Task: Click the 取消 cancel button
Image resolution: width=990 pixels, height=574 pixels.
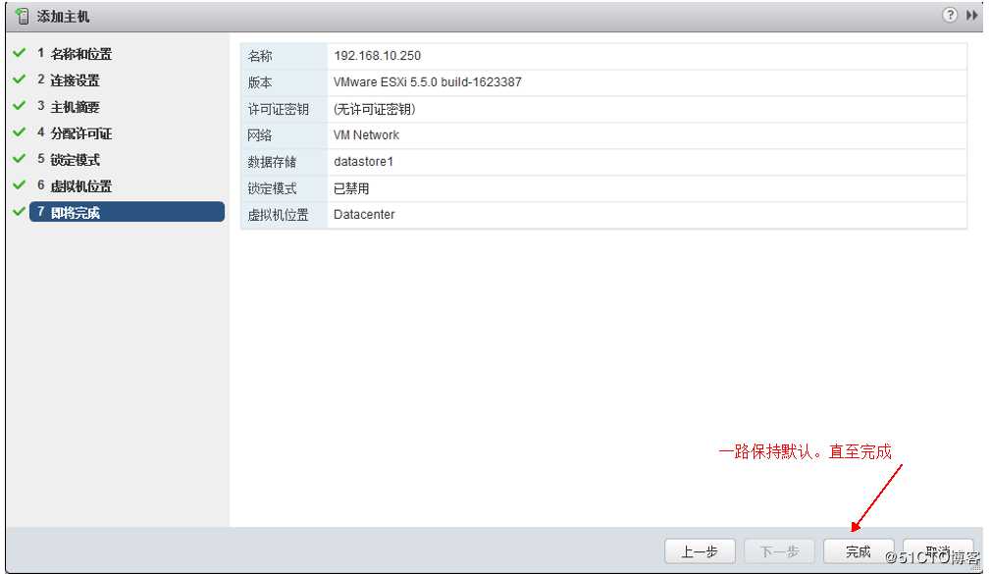Action: pyautogui.click(x=938, y=551)
